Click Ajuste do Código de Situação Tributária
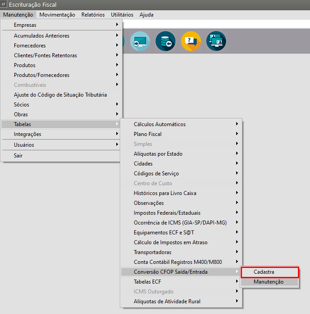The image size is (310, 314). (x=60, y=95)
